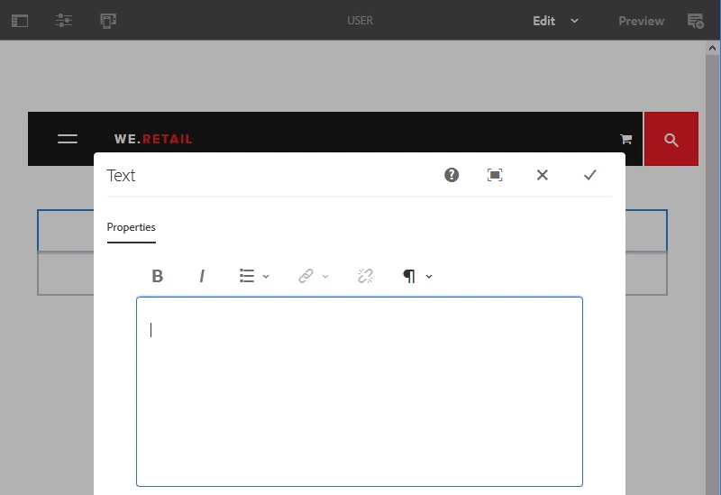Open the shopping cart icon

[x=625, y=139]
